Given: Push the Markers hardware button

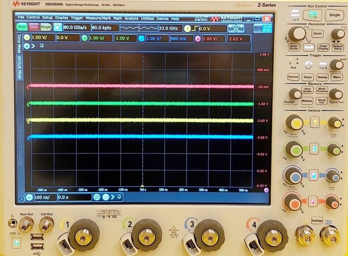Looking at the screenshot, I should coord(307,101).
